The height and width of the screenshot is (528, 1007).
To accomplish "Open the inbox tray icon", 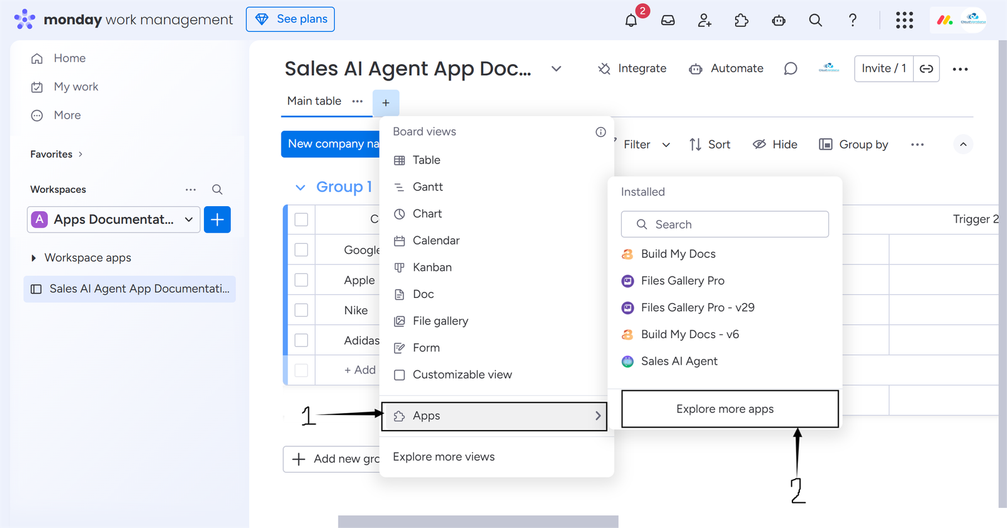I will click(x=668, y=20).
